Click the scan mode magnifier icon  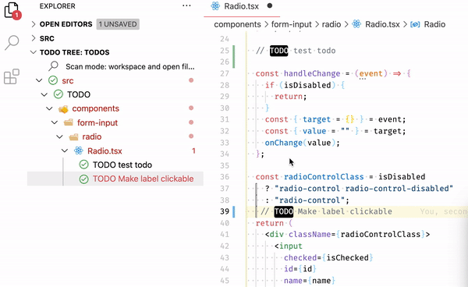click(53, 66)
